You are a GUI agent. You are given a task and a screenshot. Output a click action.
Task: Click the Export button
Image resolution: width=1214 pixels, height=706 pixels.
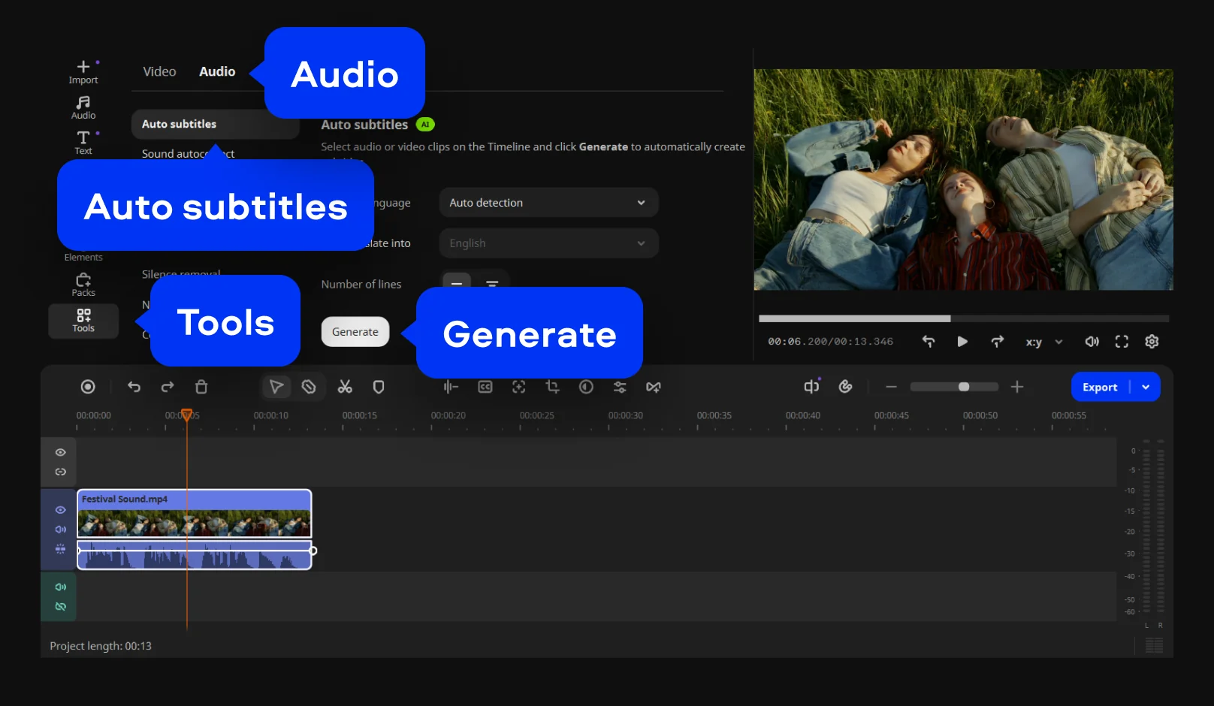click(x=1100, y=387)
